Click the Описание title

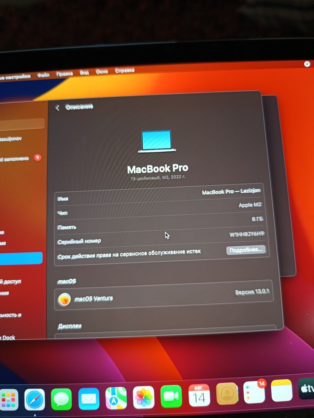pyautogui.click(x=79, y=107)
